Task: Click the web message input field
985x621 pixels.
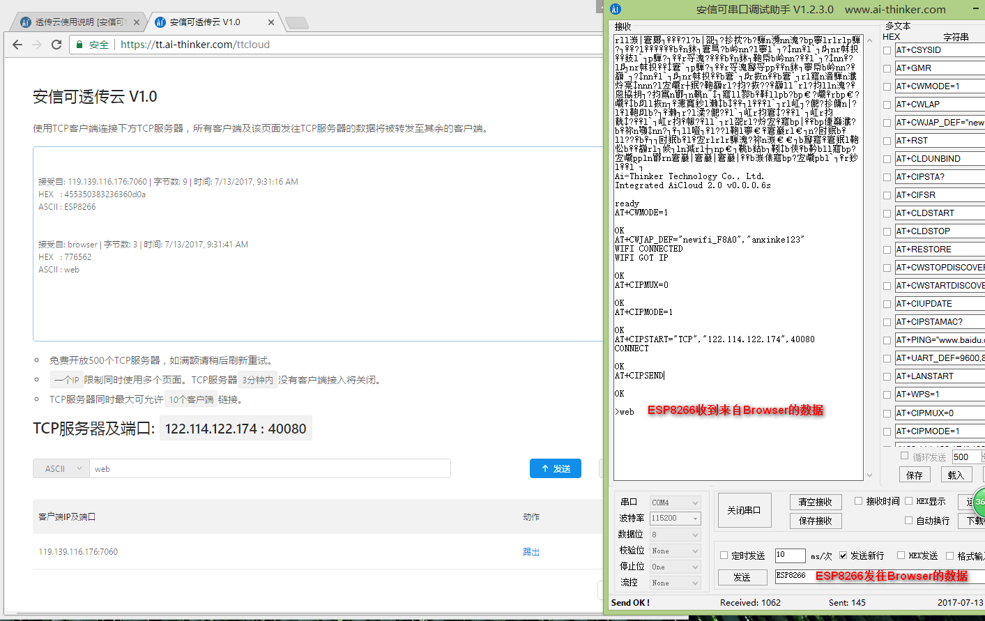Action: pyautogui.click(x=270, y=469)
